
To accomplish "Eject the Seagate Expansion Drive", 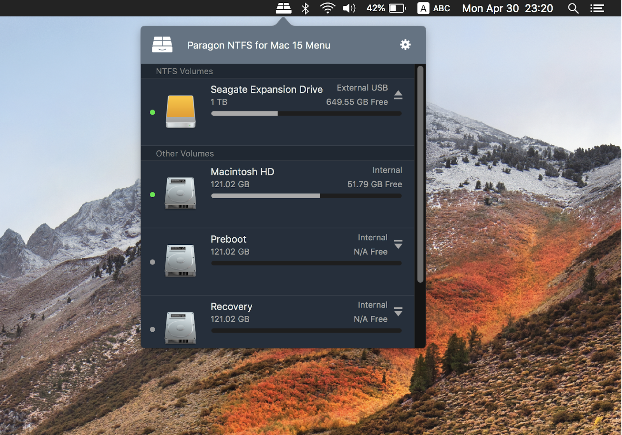I will 398,95.
